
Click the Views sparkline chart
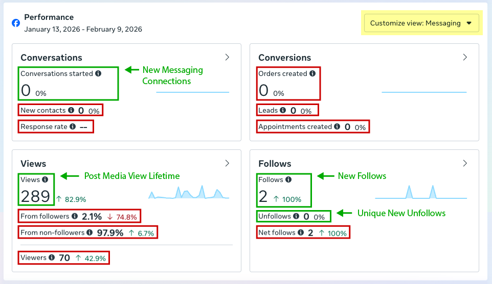pos(189,193)
